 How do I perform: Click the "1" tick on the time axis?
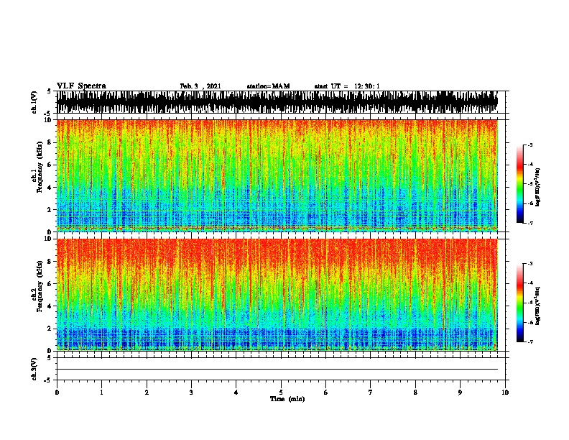[101, 393]
